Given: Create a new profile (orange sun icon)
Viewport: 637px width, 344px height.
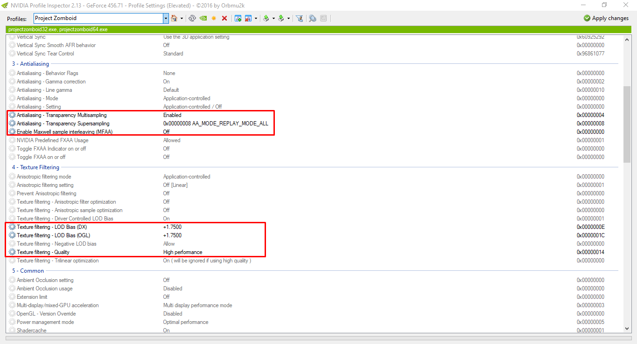Looking at the screenshot, I should (214, 18).
